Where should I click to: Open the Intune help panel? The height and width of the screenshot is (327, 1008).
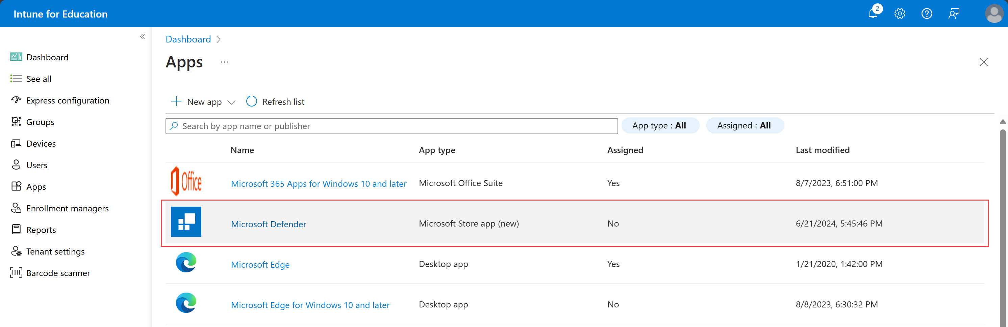[x=927, y=14]
